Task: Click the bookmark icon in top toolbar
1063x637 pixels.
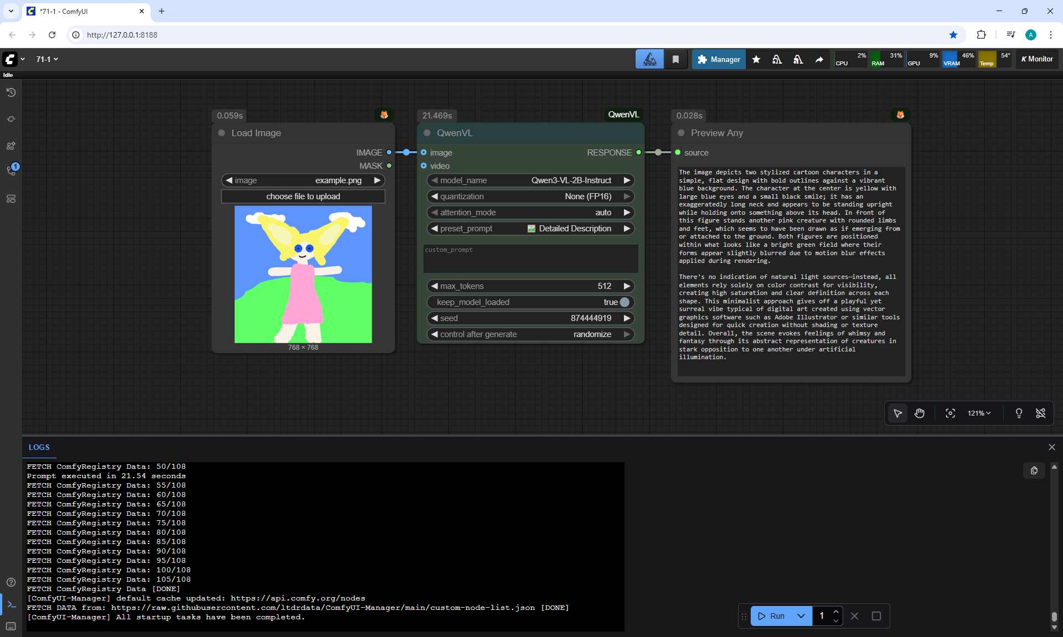Action: coord(675,59)
